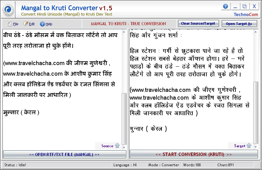
Task: Click OPEN RTF/TXT FILE (MANGAL) button
Action: click(x=65, y=154)
